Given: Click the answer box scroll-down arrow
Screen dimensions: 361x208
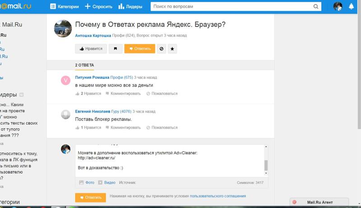Looking at the screenshot, I should [266, 173].
